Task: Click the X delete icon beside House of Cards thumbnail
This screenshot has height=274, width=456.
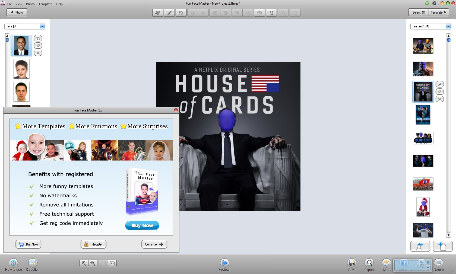Action: (440, 99)
